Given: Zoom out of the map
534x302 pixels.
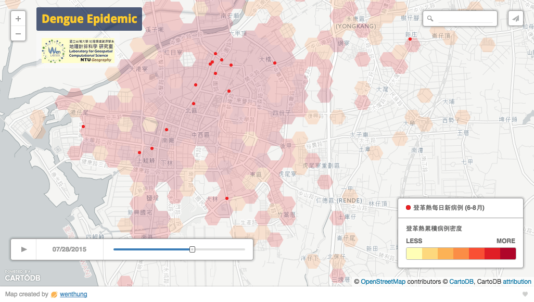Looking at the screenshot, I should tap(18, 34).
